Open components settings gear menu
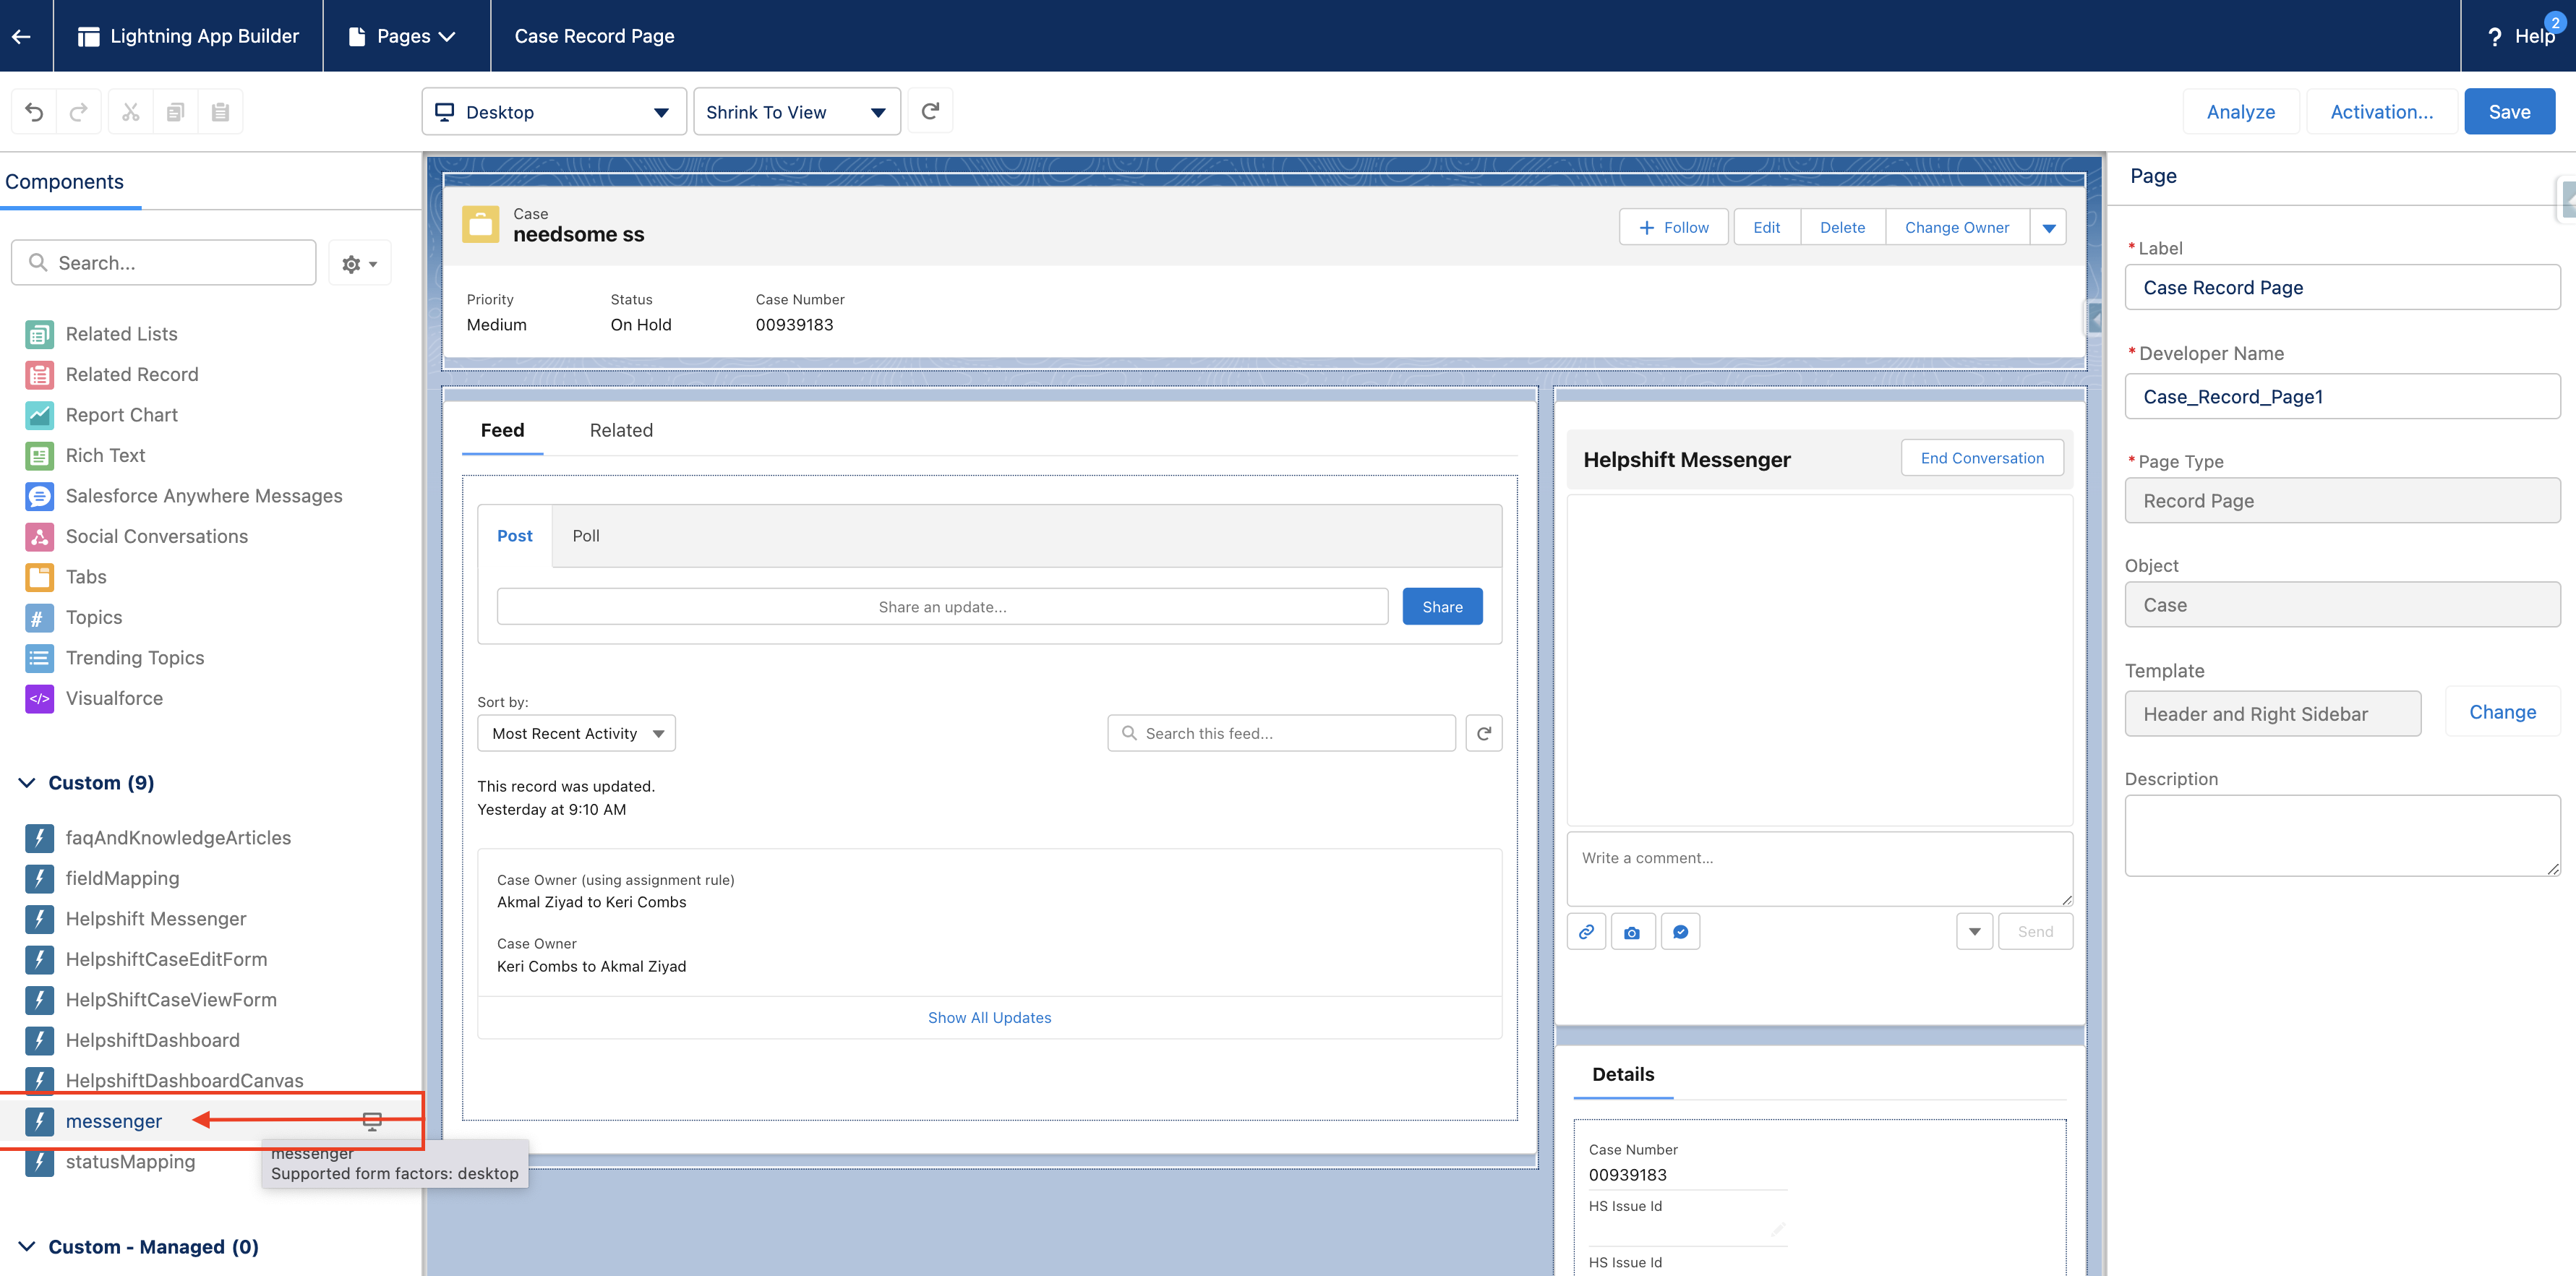The image size is (2576, 1276). coord(359,264)
